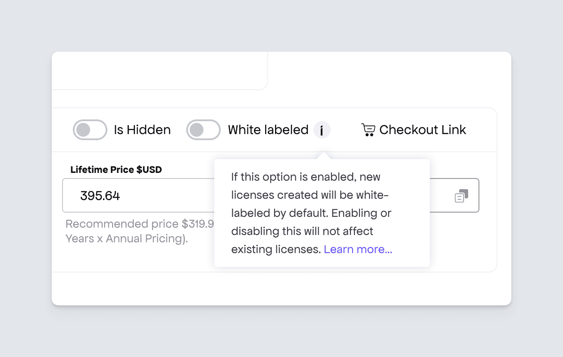The width and height of the screenshot is (563, 357).
Task: Focus the Lifetime Price $USD input field
Action: [x=138, y=195]
